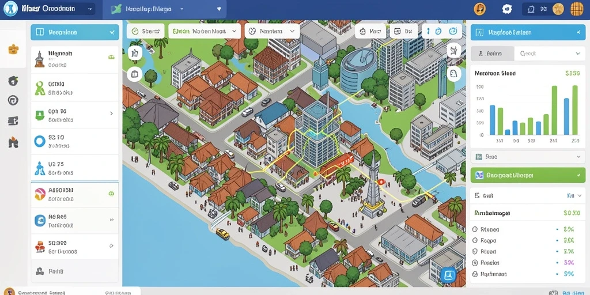Screen dimensions: 590x295
Task: Select the tower building icon in the list
Action: pos(40,59)
